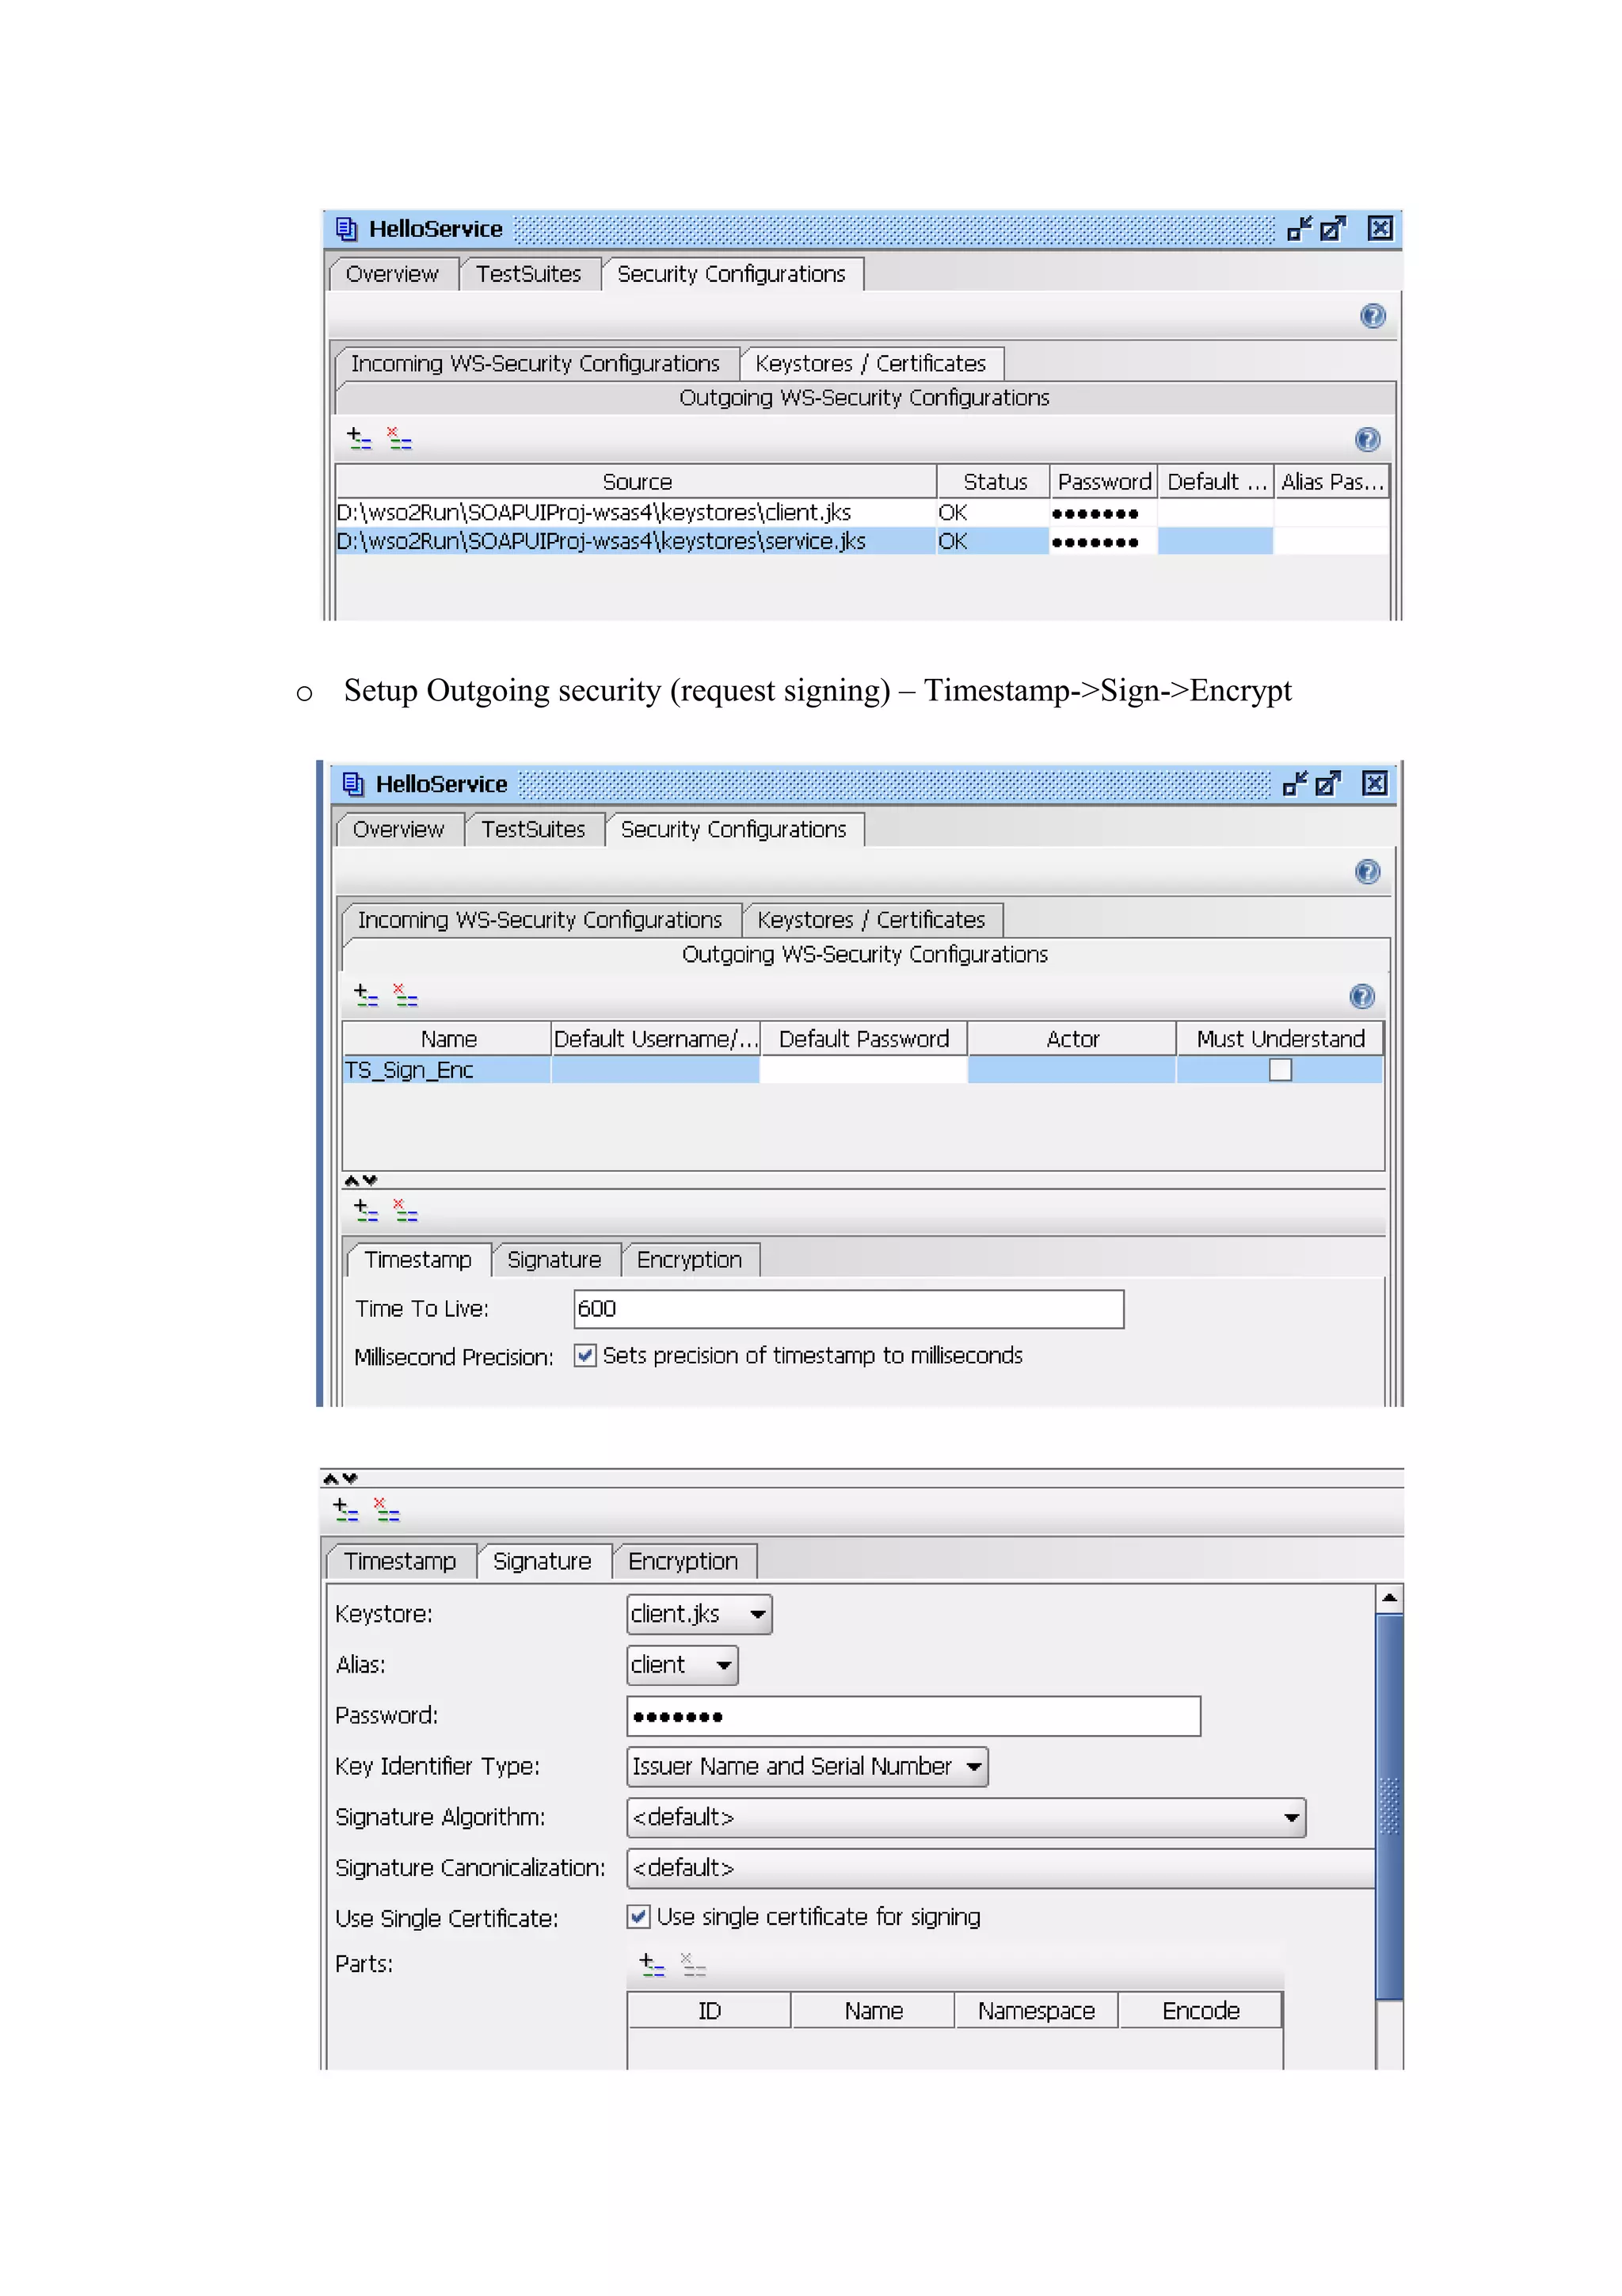This screenshot has height=2296, width=1622.
Task: Iconify the top HelloService window
Action: coord(1298,229)
